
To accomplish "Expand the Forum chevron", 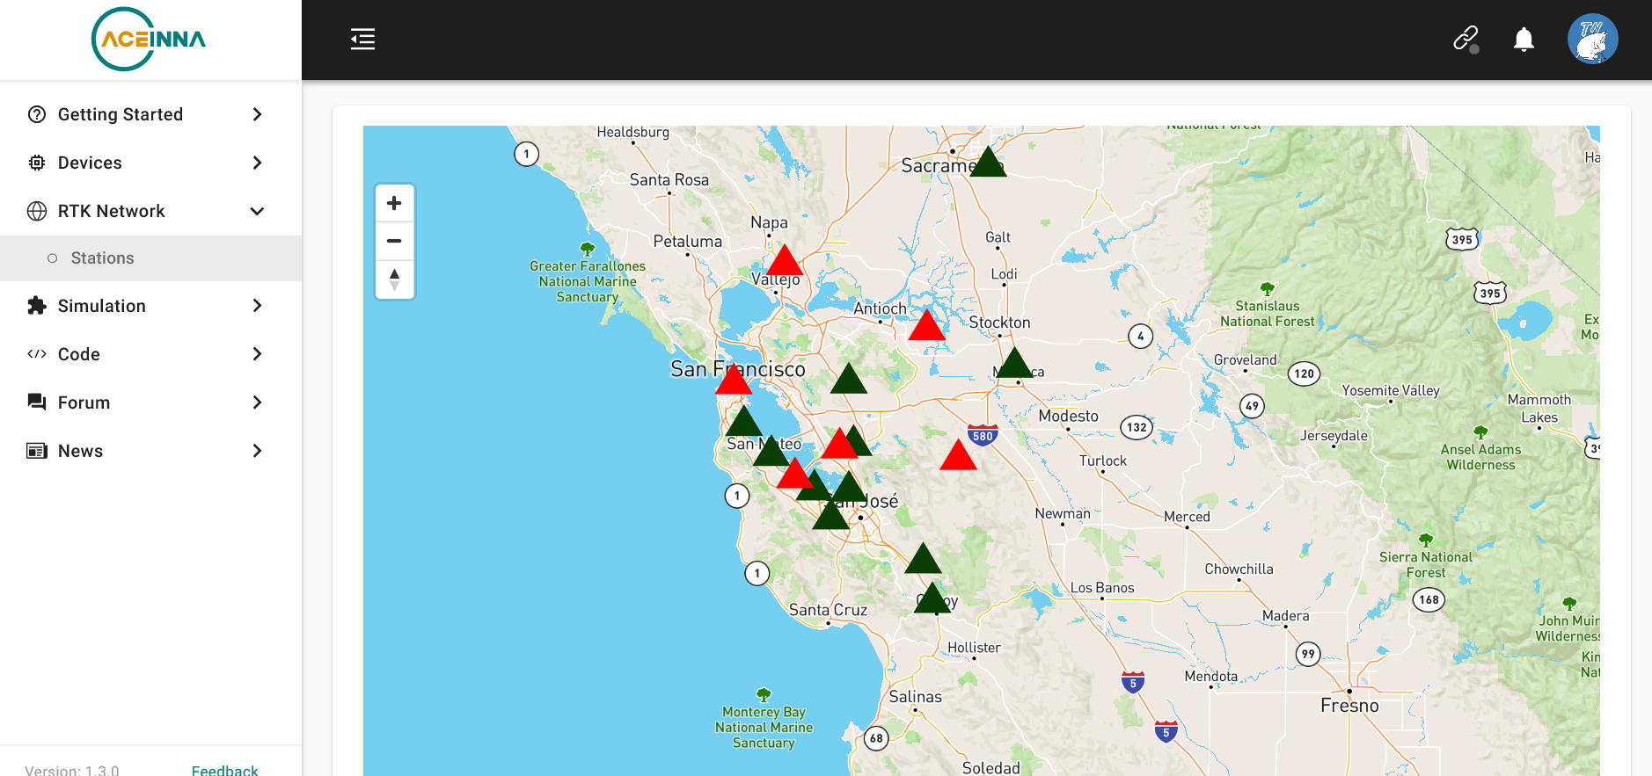I will [257, 403].
